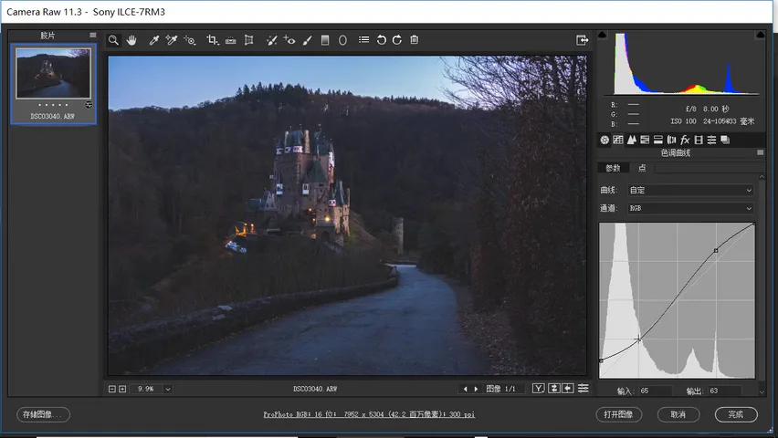Select the Straighten tool
Viewport: 778px width, 438px height.
[231, 41]
